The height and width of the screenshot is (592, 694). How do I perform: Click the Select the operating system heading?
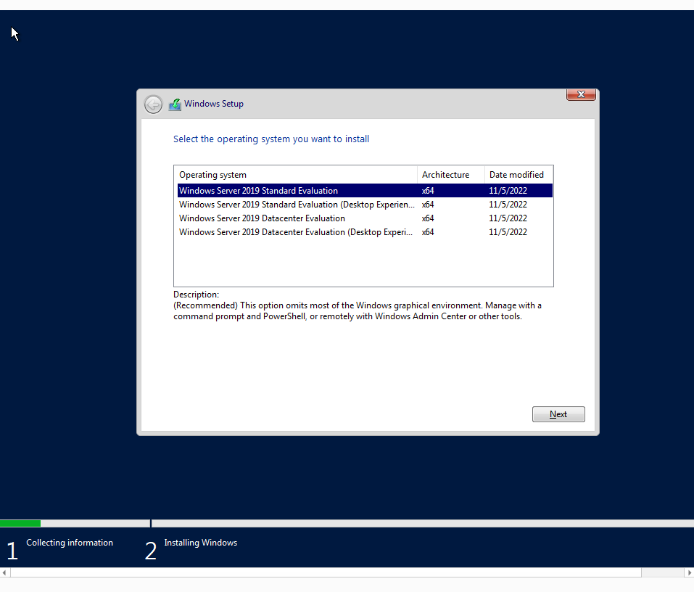[x=271, y=139]
